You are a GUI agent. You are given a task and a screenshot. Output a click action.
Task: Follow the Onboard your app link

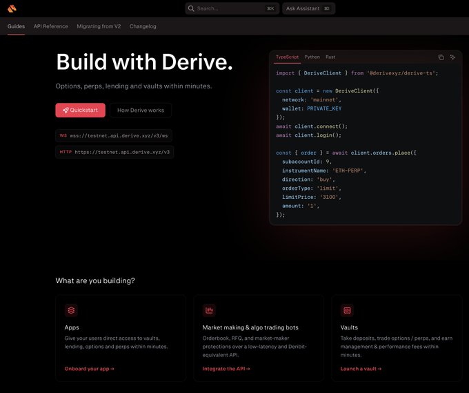tap(89, 369)
